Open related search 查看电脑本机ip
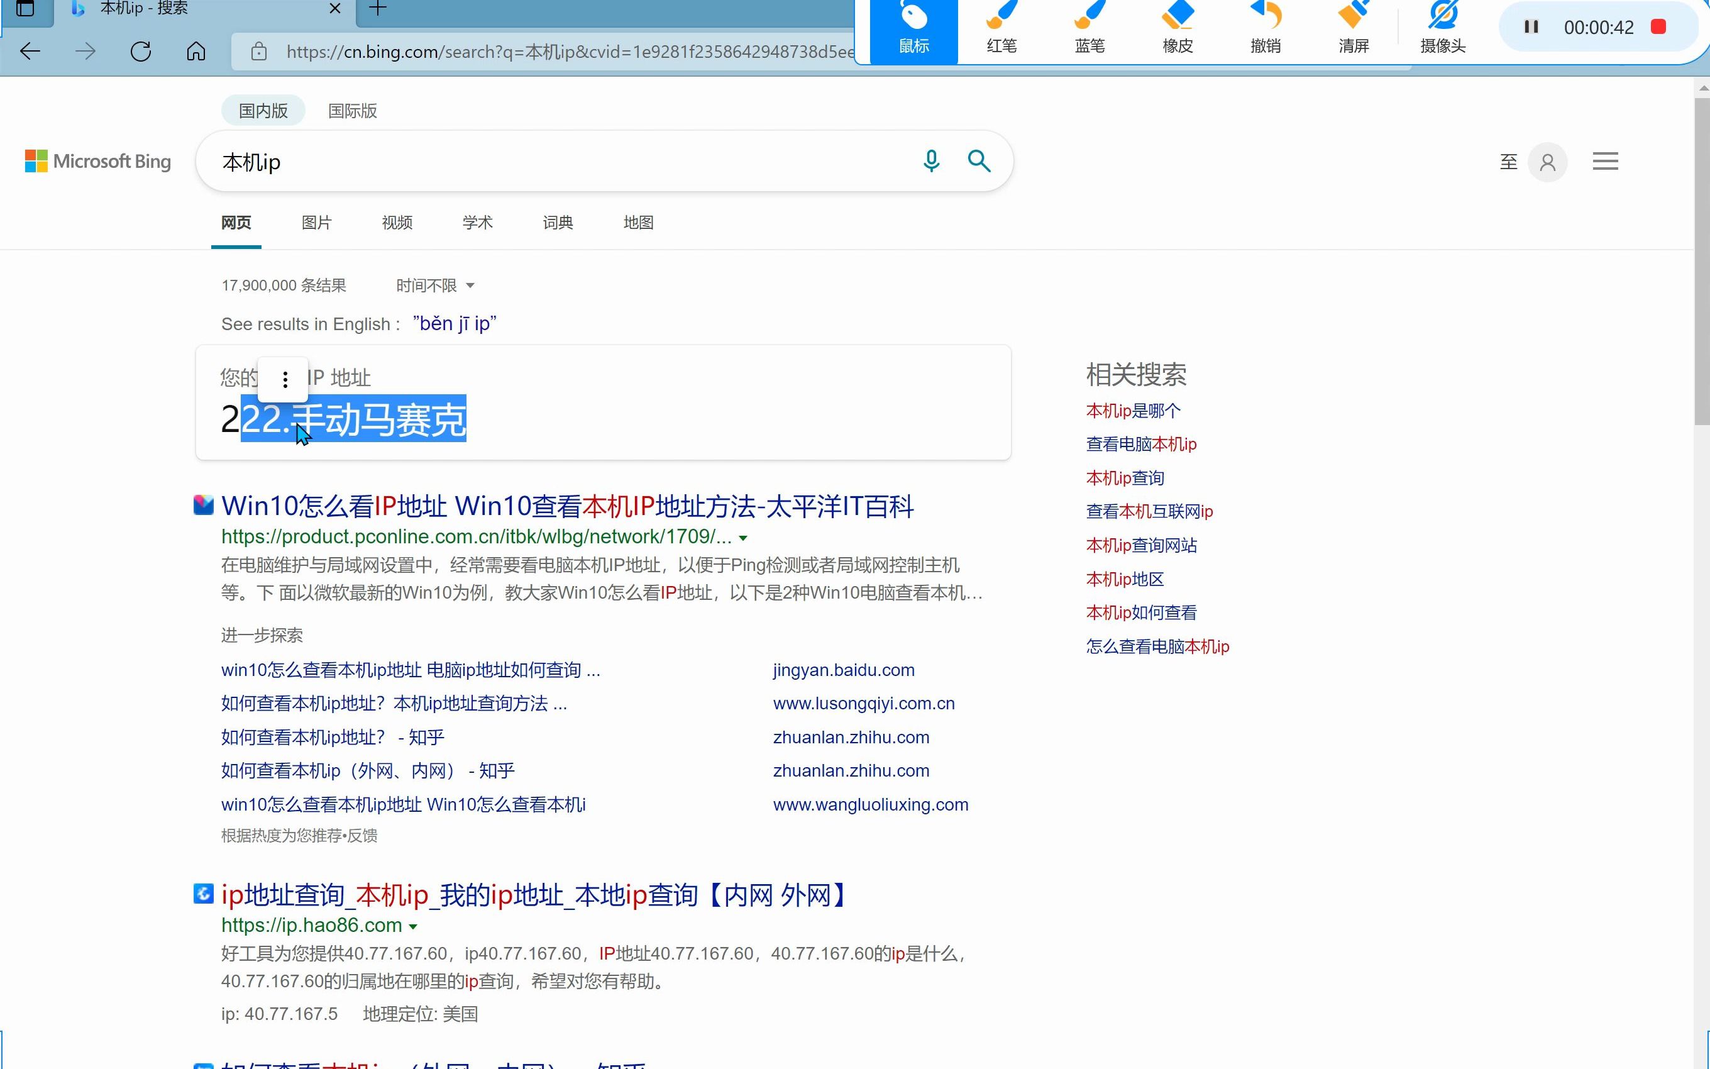Viewport: 1710px width, 1069px height. pyautogui.click(x=1141, y=444)
